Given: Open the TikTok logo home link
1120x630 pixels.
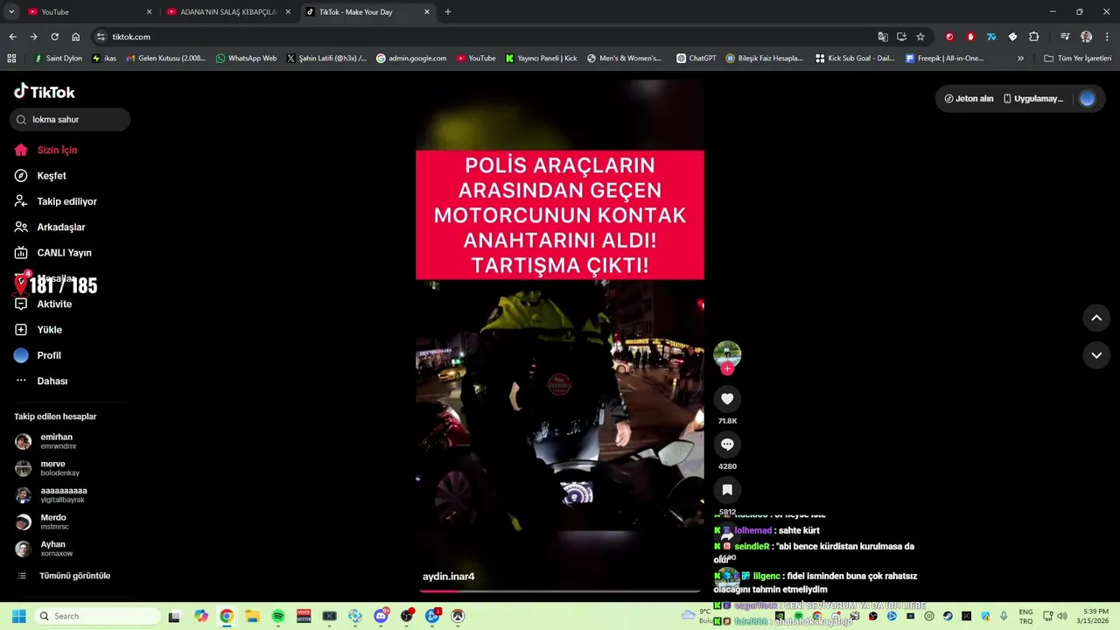Looking at the screenshot, I should click(45, 92).
